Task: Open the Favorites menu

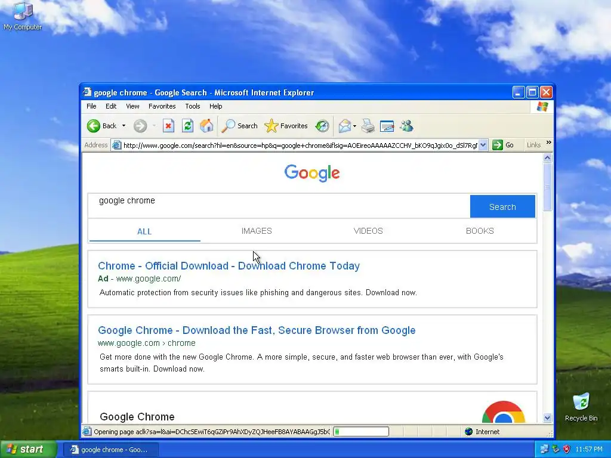Action: tap(162, 106)
